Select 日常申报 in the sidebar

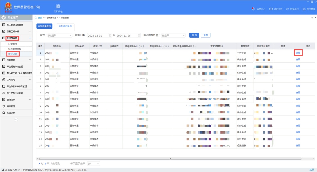click(13, 44)
